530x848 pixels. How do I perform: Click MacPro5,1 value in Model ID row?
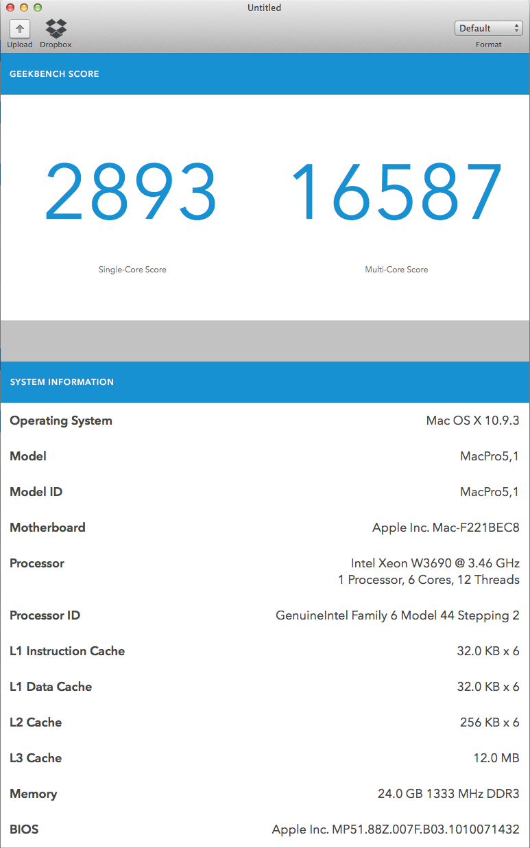click(490, 492)
